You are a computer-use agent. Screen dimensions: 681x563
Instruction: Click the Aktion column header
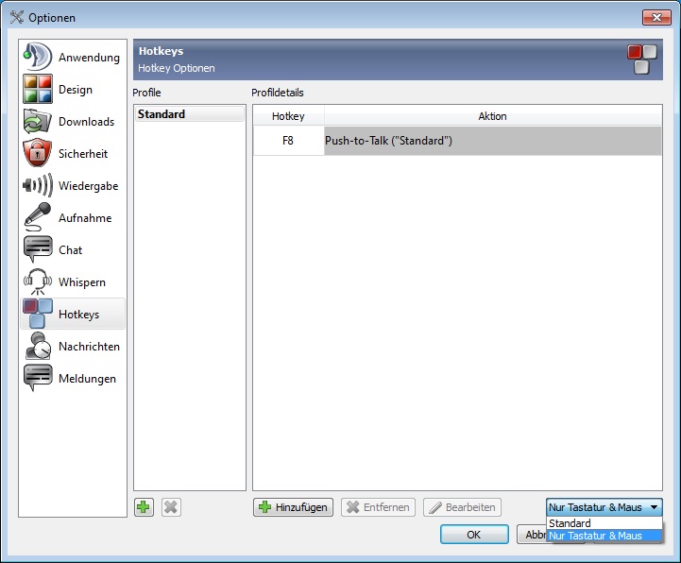point(492,116)
